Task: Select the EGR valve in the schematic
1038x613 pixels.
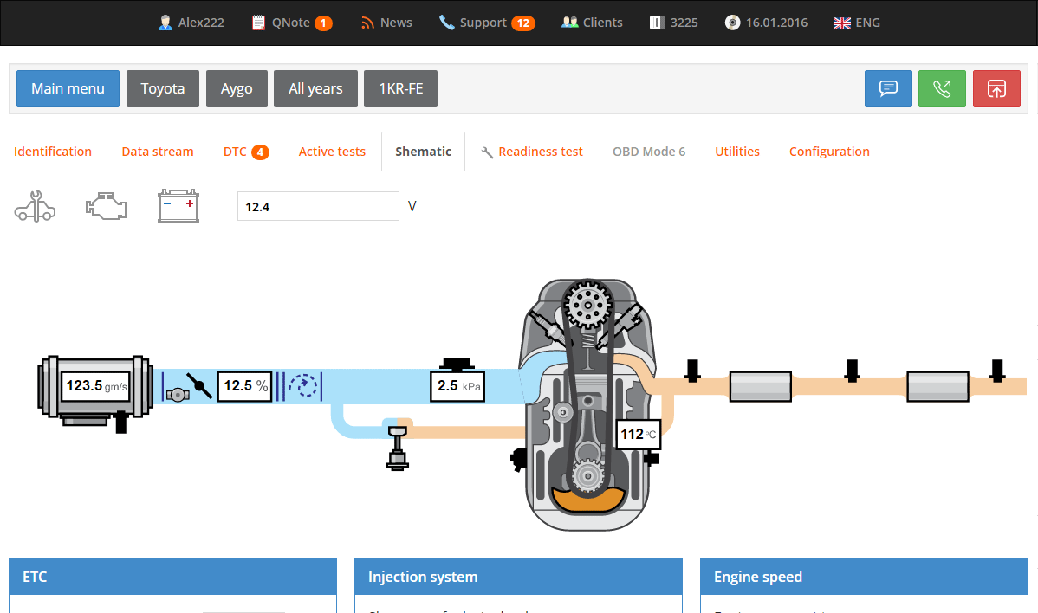Action: click(398, 446)
